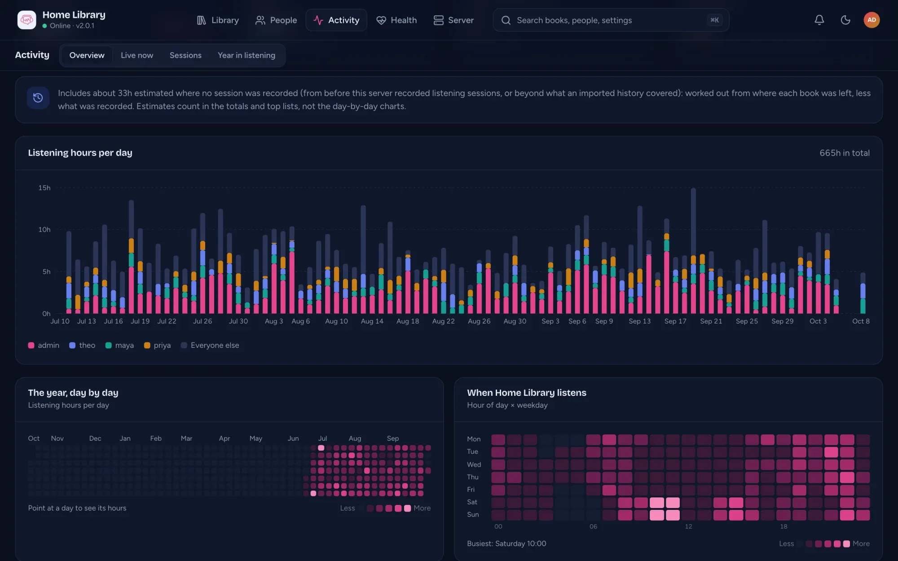Select the Activity nav tab
Screen dimensions: 898x561
click(336, 20)
